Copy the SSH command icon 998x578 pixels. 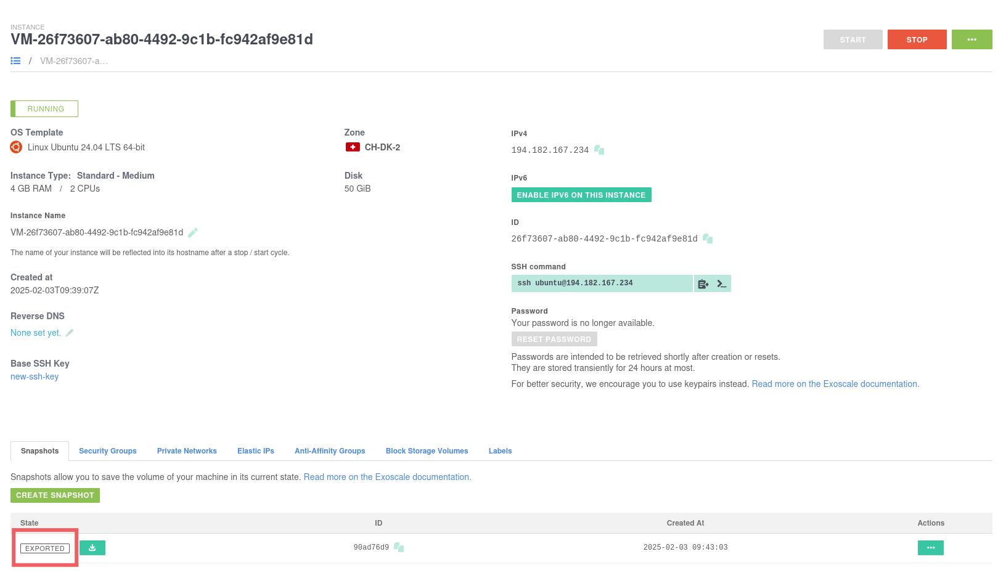703,283
